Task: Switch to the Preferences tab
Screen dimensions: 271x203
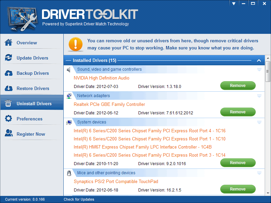Action: (29, 119)
